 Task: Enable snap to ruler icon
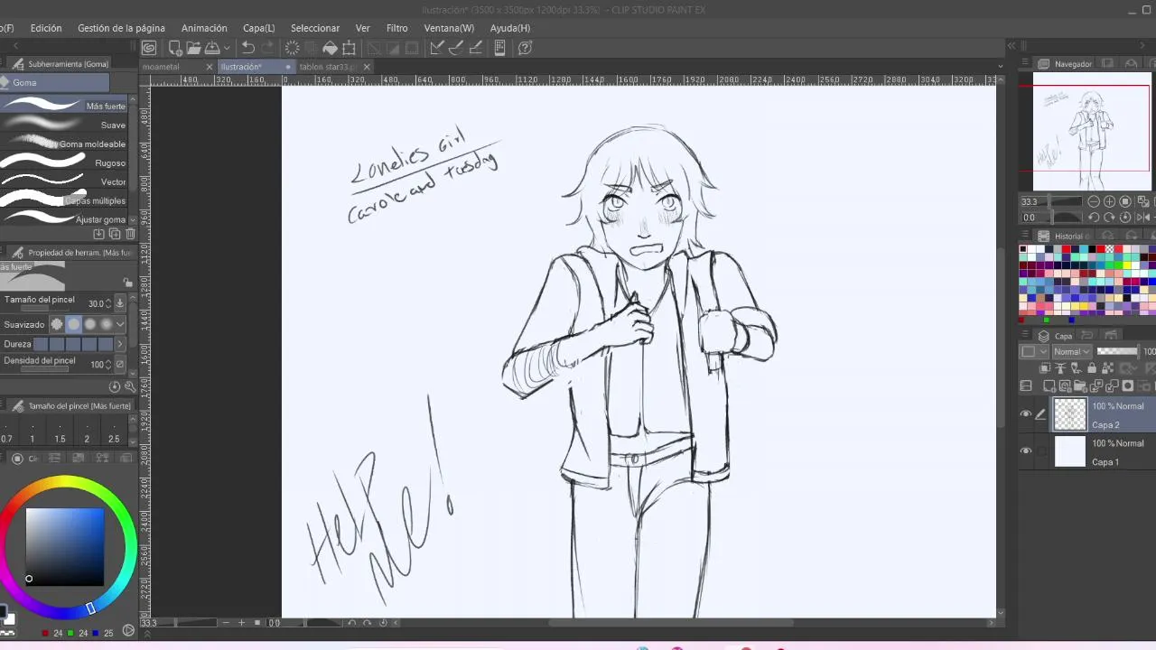(437, 48)
